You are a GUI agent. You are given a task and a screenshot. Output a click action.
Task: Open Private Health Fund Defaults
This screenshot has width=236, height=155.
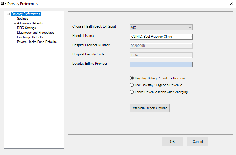click(x=37, y=42)
